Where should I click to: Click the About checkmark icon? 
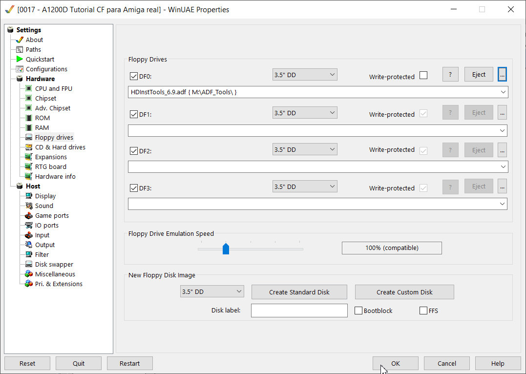click(20, 40)
